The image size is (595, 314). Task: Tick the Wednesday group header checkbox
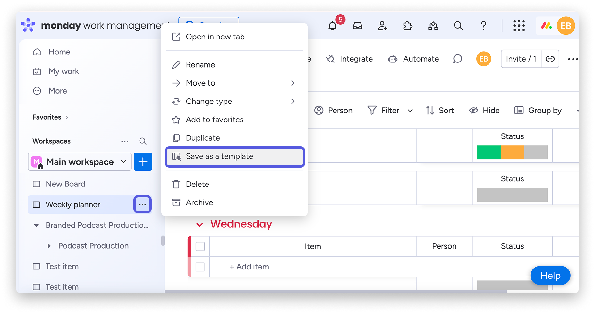200,246
